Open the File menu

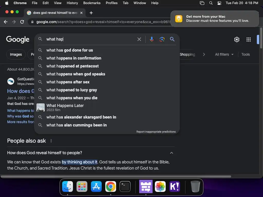(x=35, y=3)
